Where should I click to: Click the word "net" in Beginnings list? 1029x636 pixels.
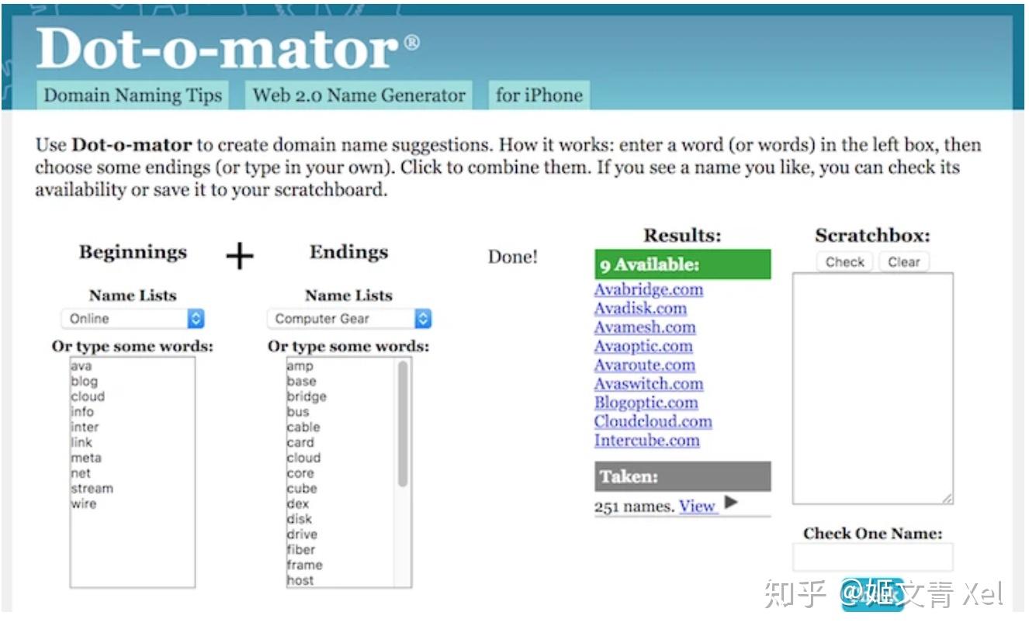point(81,473)
